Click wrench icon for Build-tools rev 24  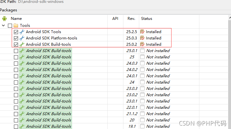22,82
